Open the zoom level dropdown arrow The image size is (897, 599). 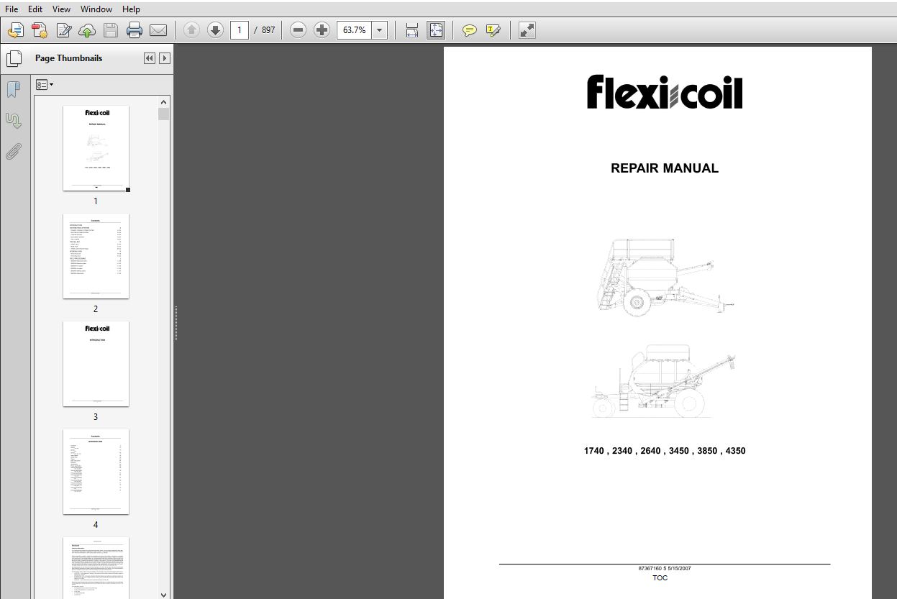380,30
